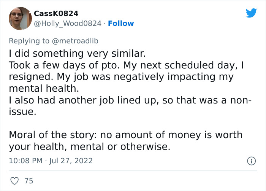The image size is (266, 191).
Task: Click "I also had another job" line
Action: 129,102
